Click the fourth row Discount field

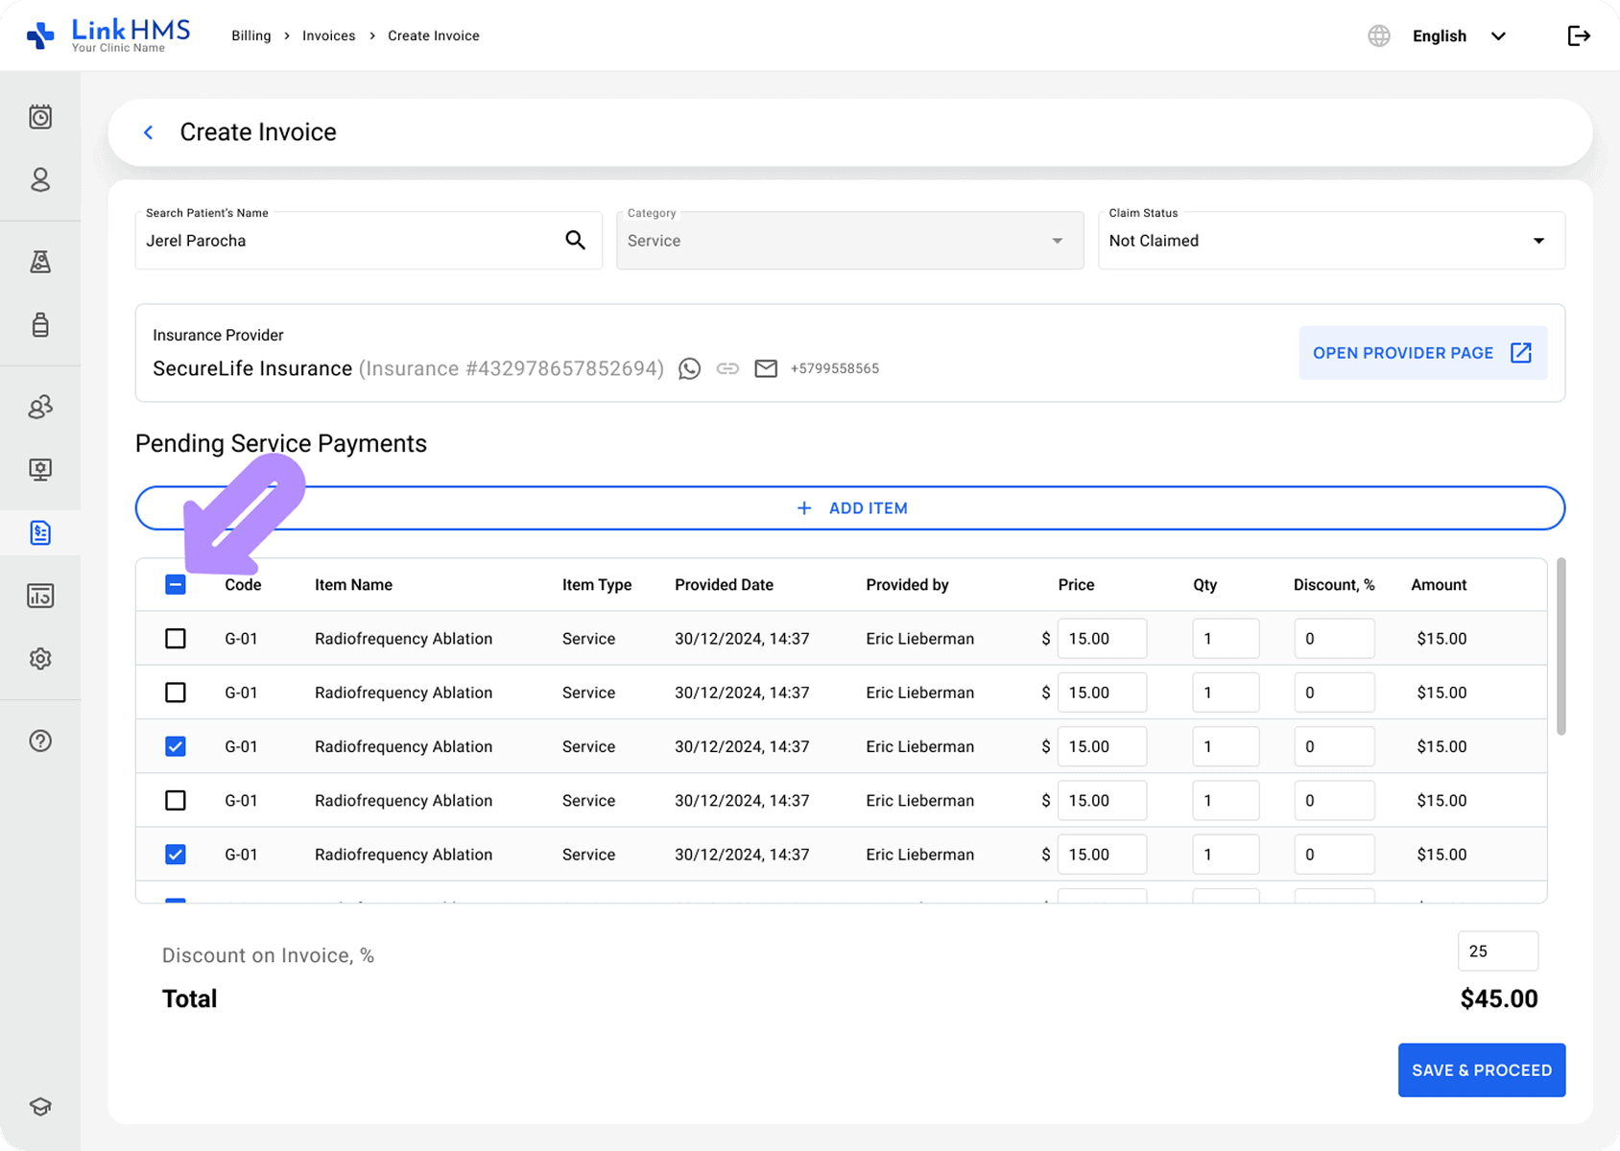[x=1334, y=800]
